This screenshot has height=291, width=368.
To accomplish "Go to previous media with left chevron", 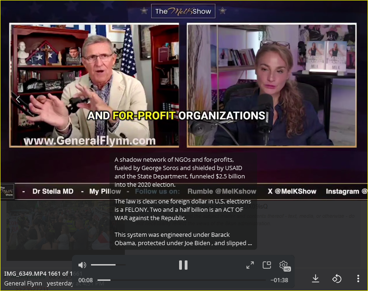I will [18, 99].
